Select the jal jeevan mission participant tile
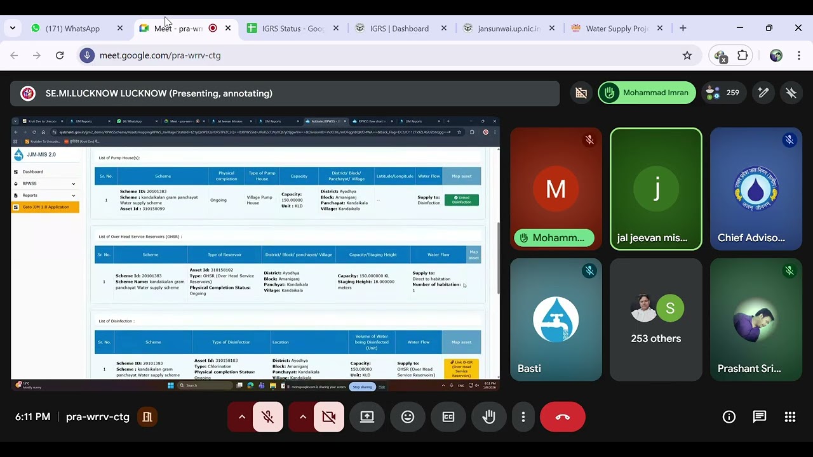The image size is (813, 457). 656,189
